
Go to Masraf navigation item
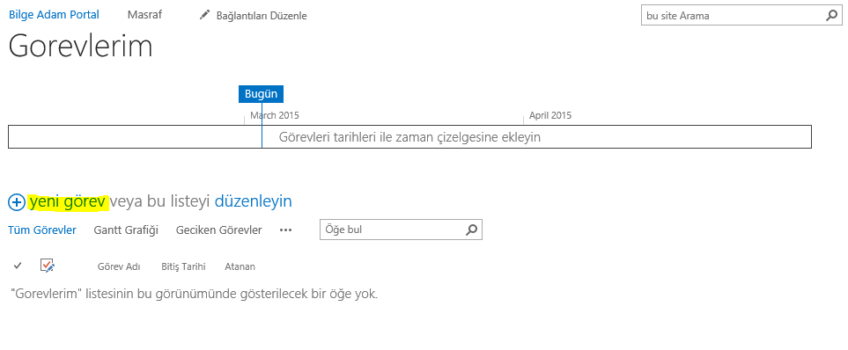[144, 15]
